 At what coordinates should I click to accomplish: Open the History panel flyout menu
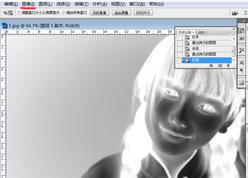click(234, 34)
